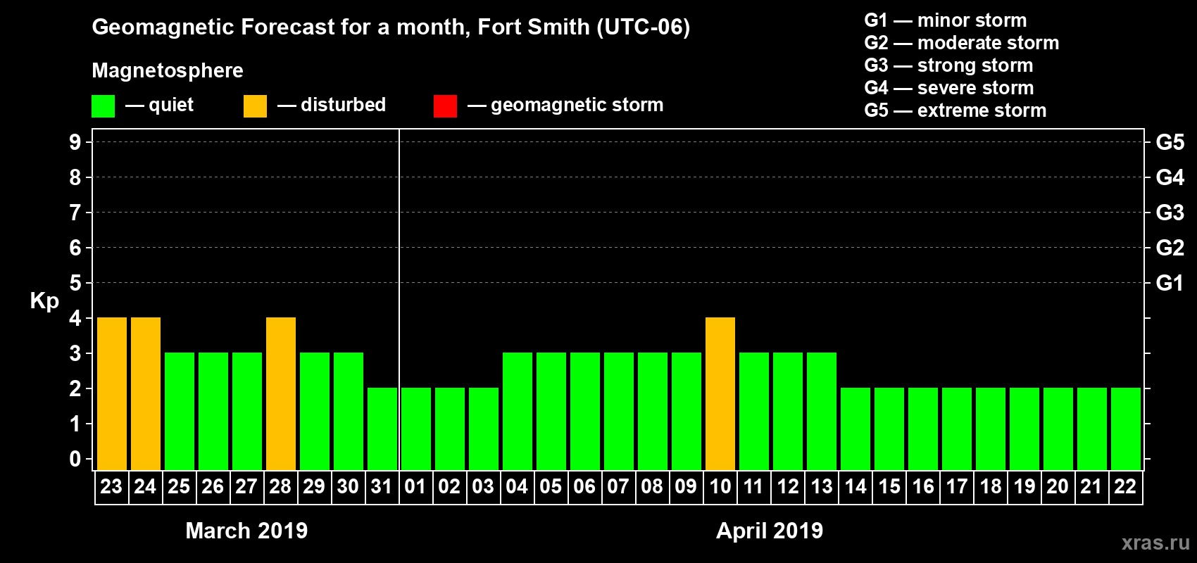The height and width of the screenshot is (563, 1197).
Task: Click the orange disturbed legend swatch
Action: pyautogui.click(x=255, y=106)
